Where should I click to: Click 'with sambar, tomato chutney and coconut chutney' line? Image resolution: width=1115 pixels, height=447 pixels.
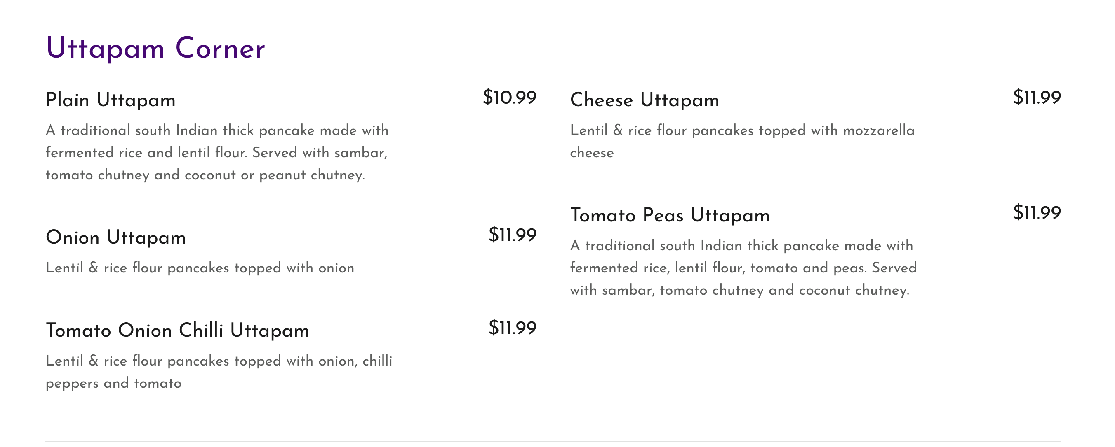tap(739, 290)
